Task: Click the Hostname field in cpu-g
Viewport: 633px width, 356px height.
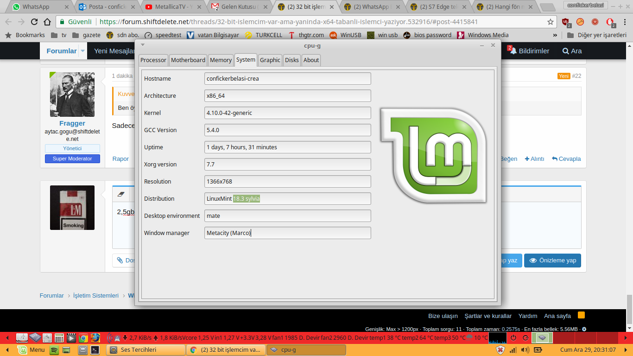Action: (x=288, y=78)
